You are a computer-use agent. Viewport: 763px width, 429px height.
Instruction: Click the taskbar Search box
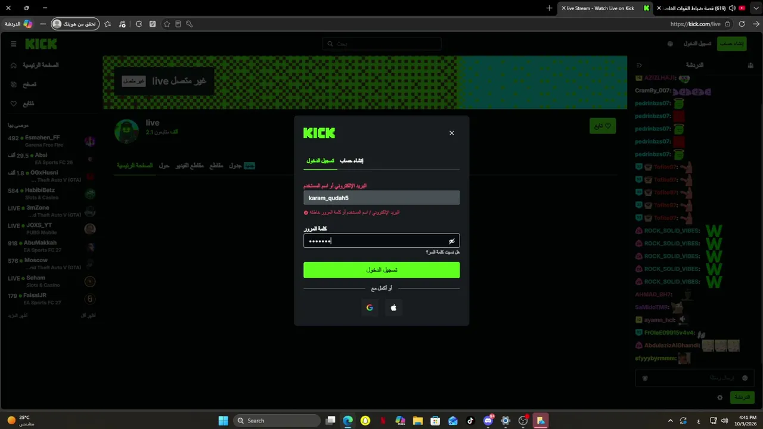tap(277, 421)
